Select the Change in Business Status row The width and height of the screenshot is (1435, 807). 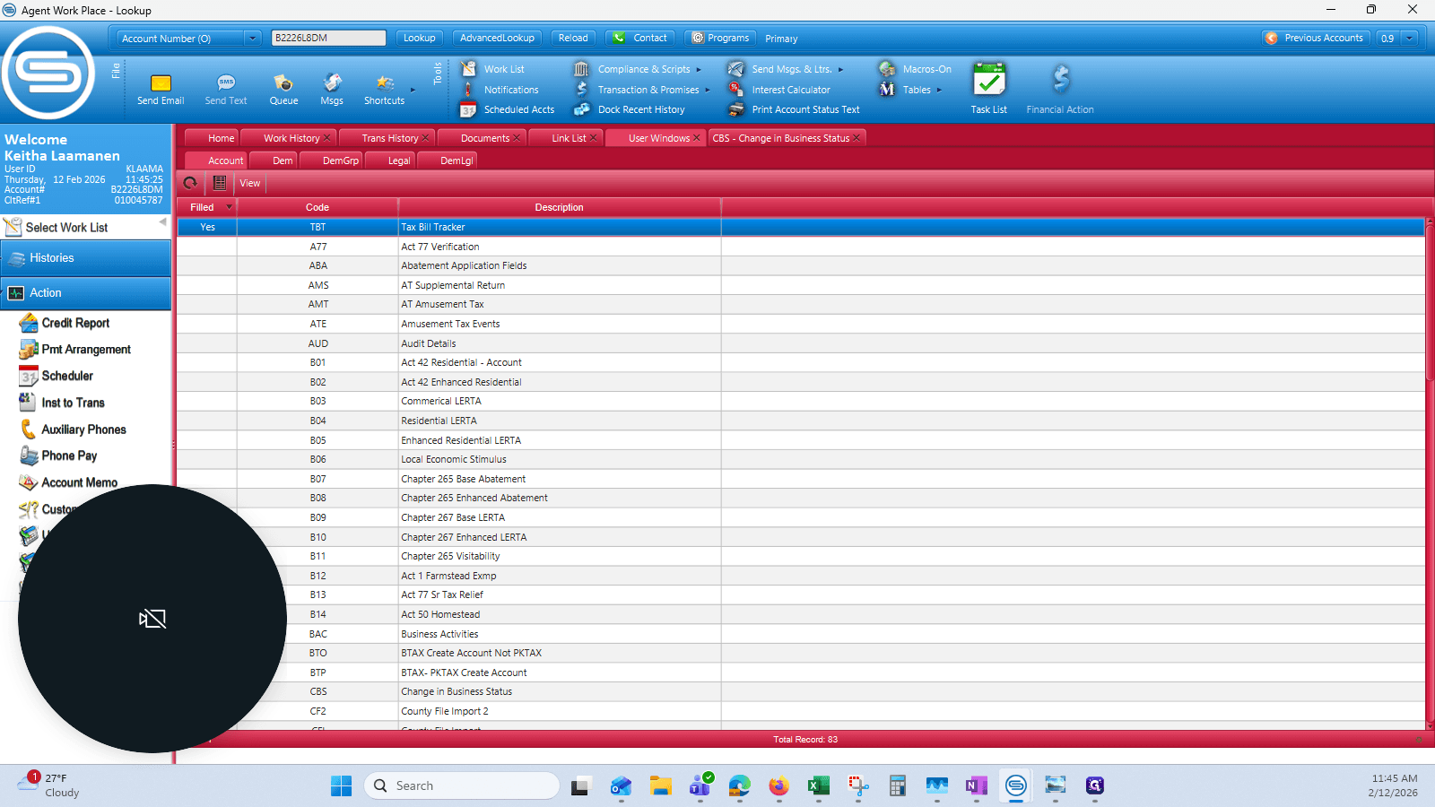(x=801, y=691)
